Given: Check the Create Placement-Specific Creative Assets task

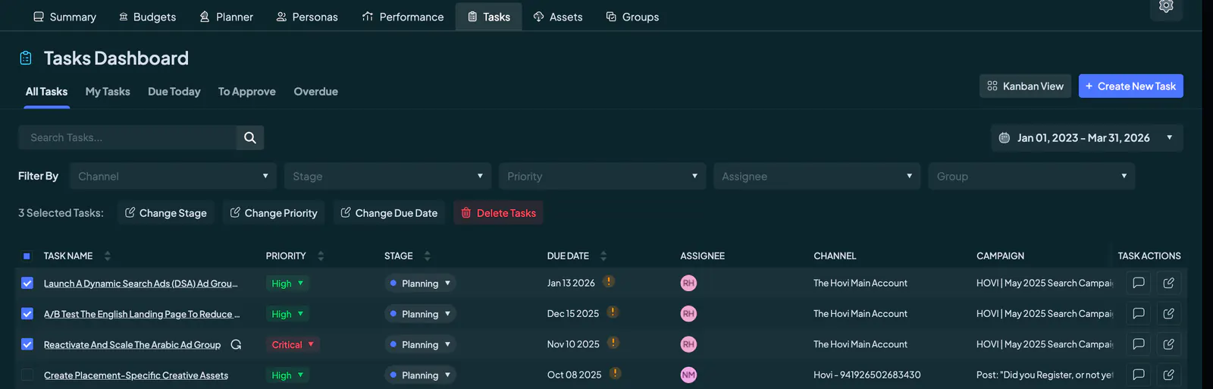Looking at the screenshot, I should (27, 375).
